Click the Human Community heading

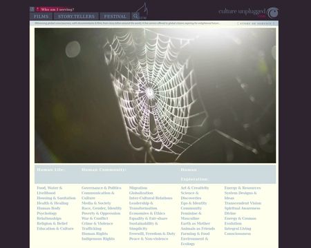pyautogui.click(x=104, y=169)
